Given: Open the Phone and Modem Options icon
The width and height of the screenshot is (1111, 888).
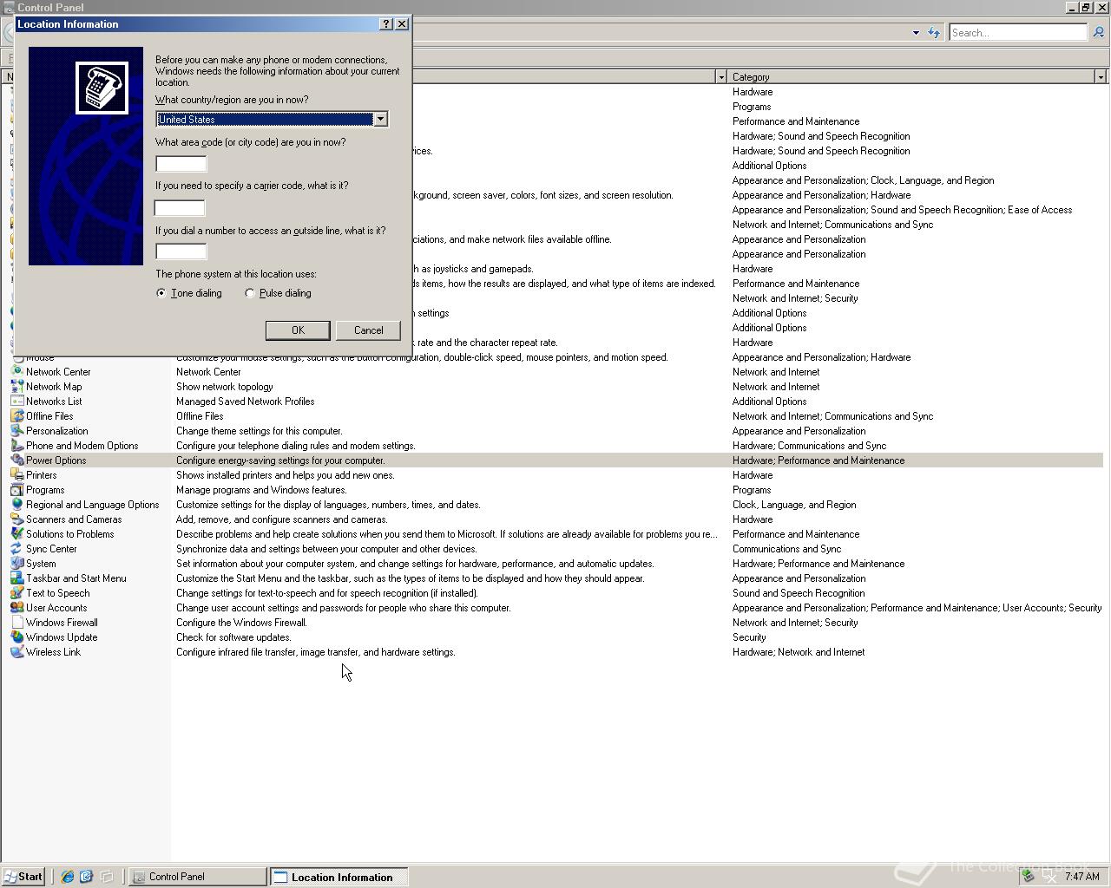Looking at the screenshot, I should [16, 446].
